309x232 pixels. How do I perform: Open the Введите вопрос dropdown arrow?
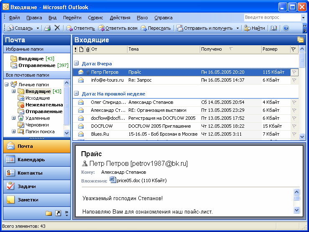coord(303,18)
